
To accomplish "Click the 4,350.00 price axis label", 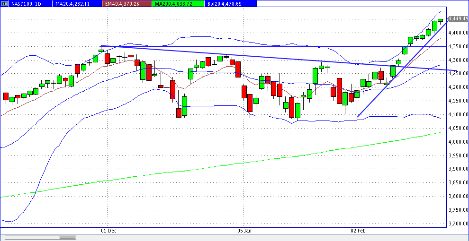I will (457, 46).
